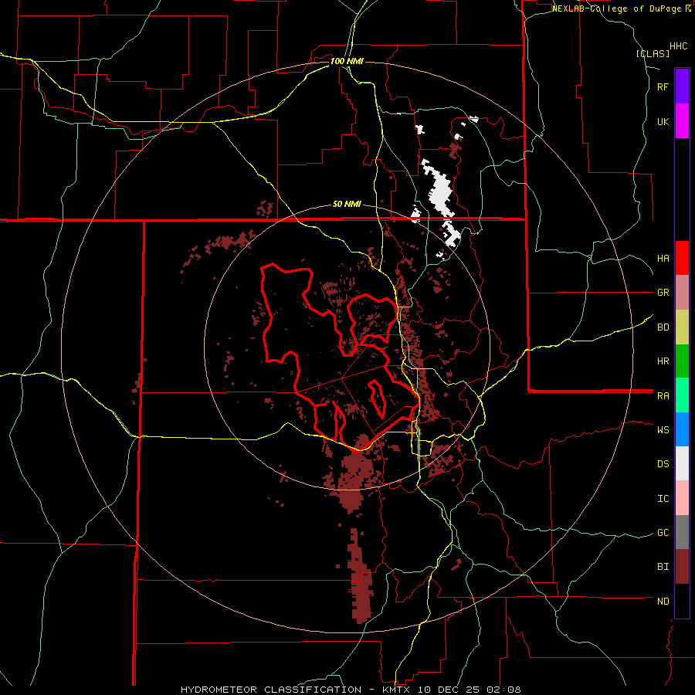
Task: Click the "BI" legend label
Action: coord(663,567)
